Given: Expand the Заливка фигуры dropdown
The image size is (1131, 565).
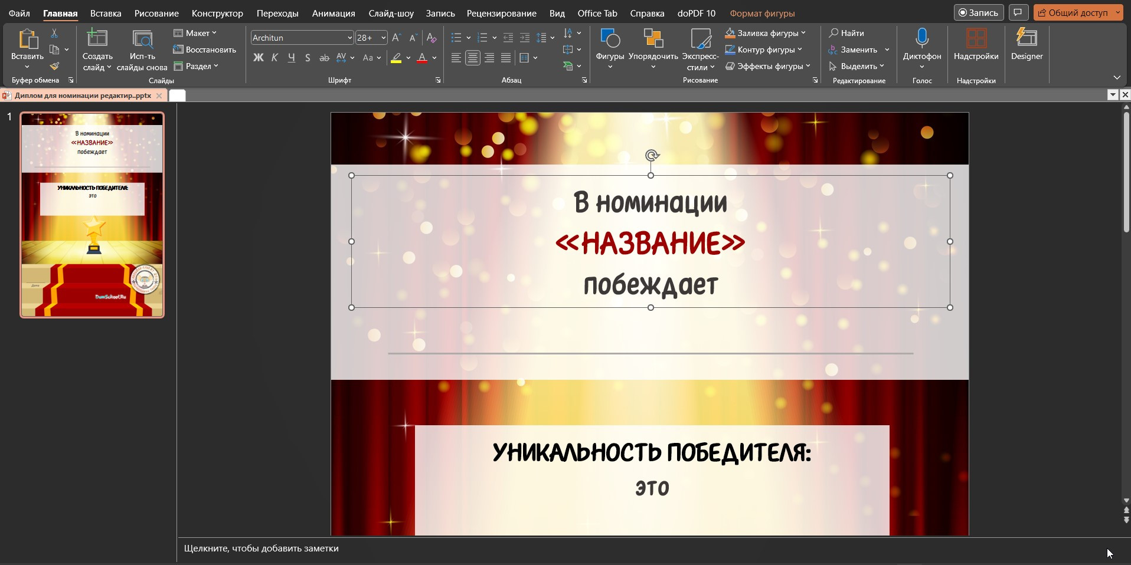Looking at the screenshot, I should point(803,33).
